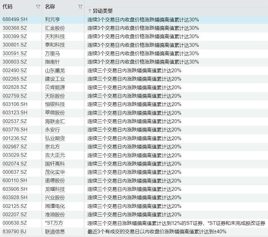Open the filter for the 名称 column
The height and width of the screenshot is (237, 268).
click(x=80, y=7)
